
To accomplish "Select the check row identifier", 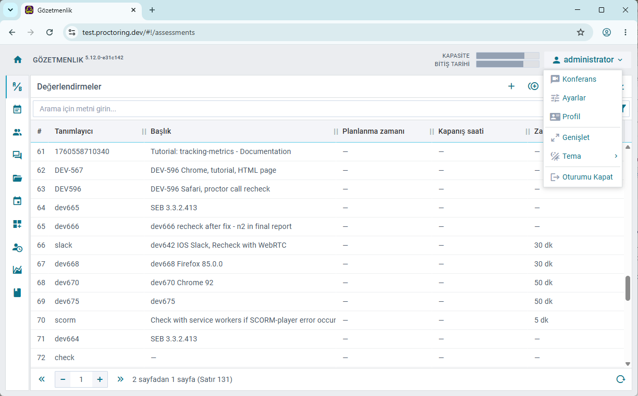I will (65, 357).
